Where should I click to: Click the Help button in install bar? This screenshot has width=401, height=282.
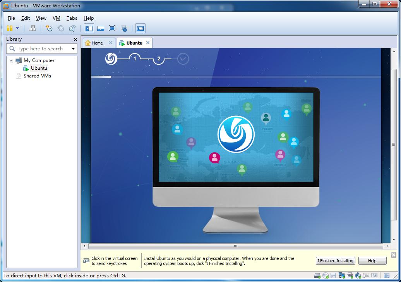pyautogui.click(x=372, y=261)
